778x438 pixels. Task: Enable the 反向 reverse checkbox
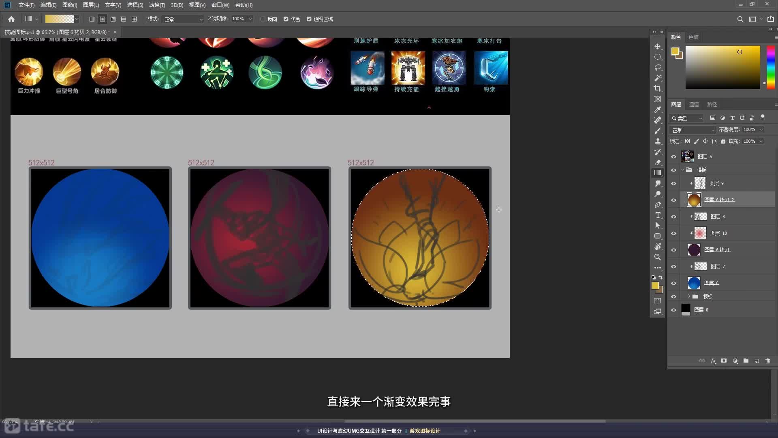click(x=263, y=19)
